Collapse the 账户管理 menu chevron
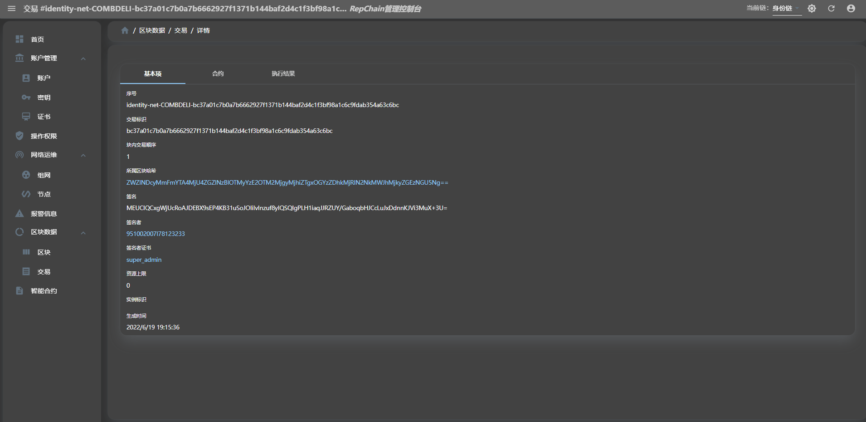 [x=83, y=59]
